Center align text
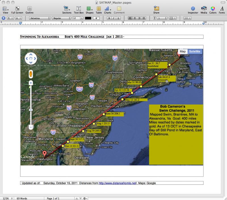This screenshot has height=200, width=227. point(134,18)
